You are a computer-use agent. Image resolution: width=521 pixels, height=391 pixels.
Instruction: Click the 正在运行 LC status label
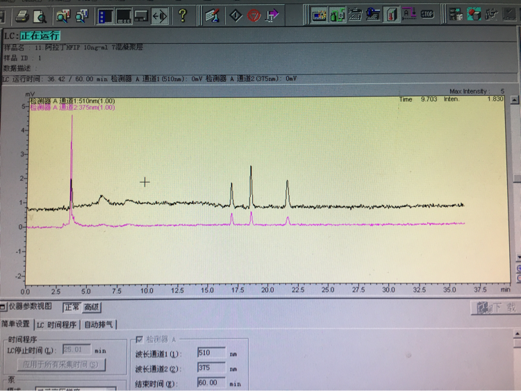(40, 35)
